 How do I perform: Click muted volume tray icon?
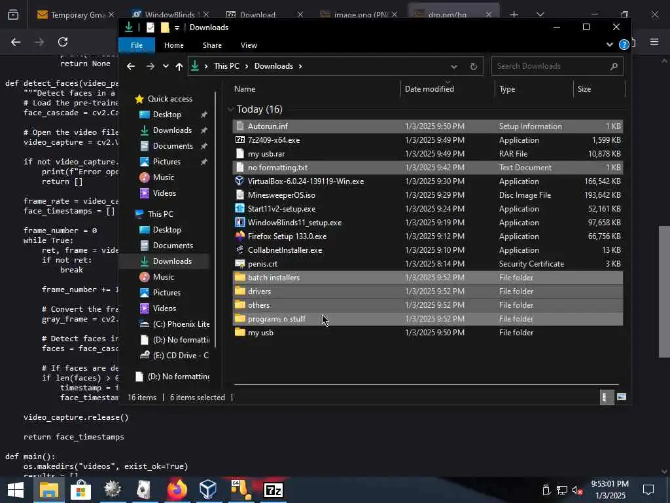pyautogui.click(x=577, y=490)
